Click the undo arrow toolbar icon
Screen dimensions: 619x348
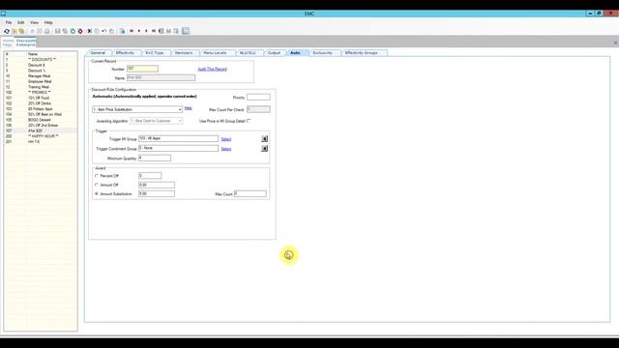coord(104,31)
